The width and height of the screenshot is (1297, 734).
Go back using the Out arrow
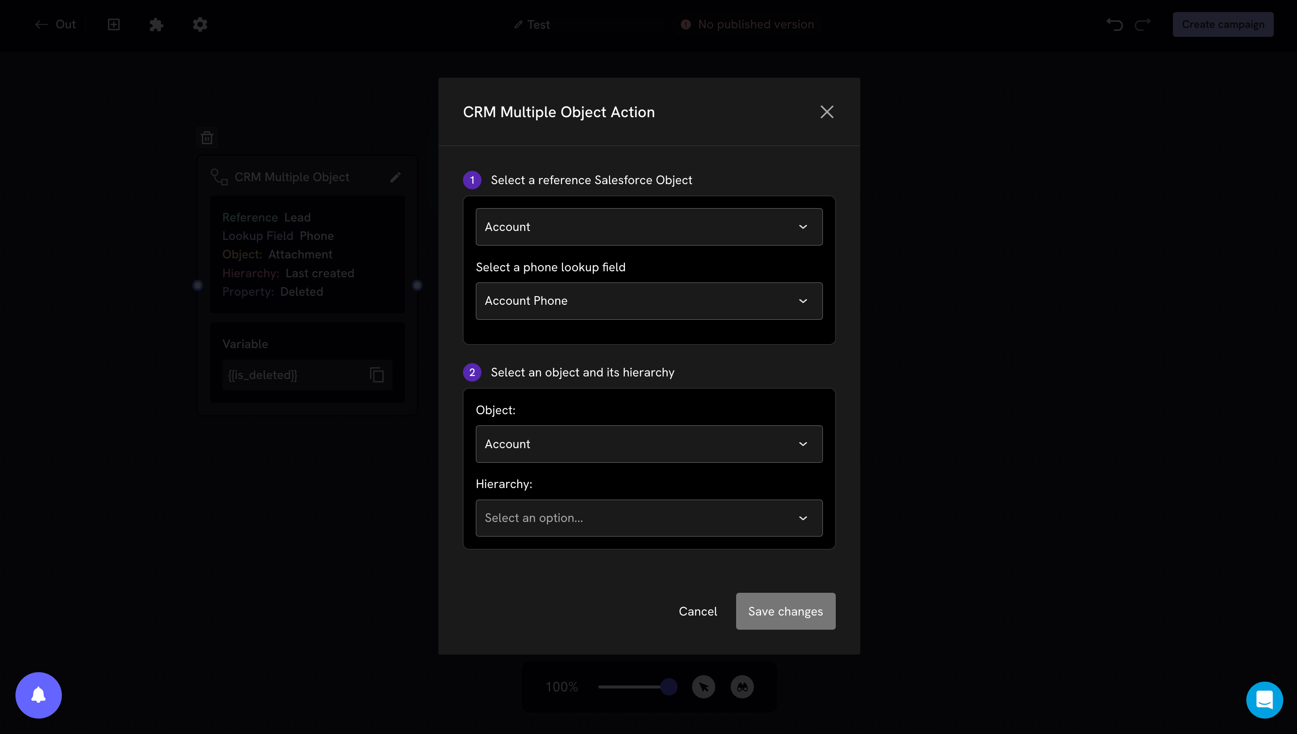tap(55, 24)
